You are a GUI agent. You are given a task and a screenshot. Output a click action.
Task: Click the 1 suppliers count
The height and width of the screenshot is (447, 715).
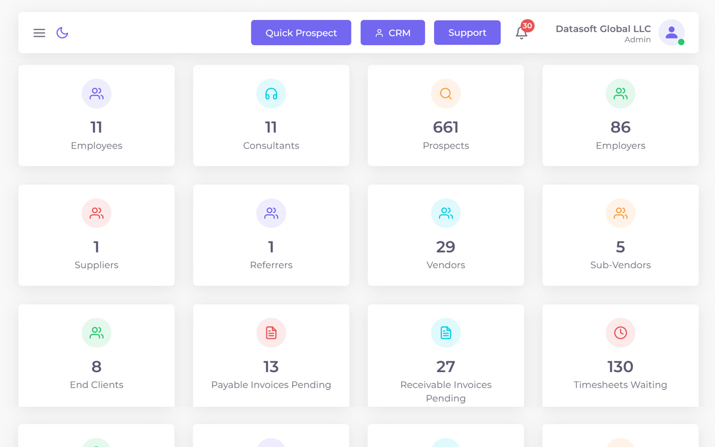97,247
